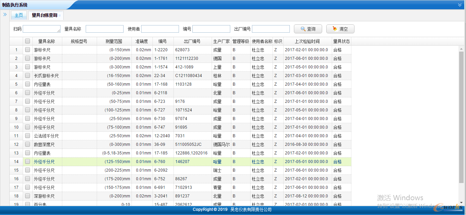The image size is (466, 215).
Task: Focus the 编号 search field
Action: [x=211, y=29]
